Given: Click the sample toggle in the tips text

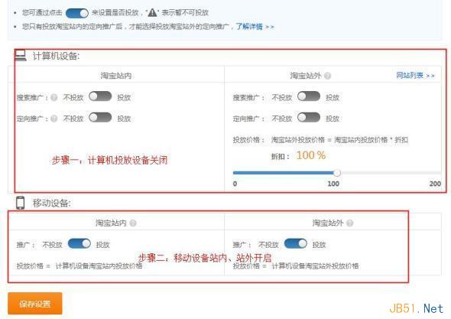Looking at the screenshot, I should pos(77,13).
